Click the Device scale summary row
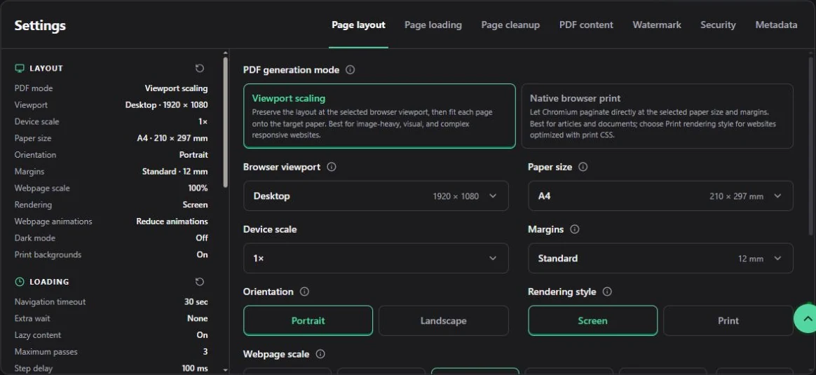 (x=111, y=122)
